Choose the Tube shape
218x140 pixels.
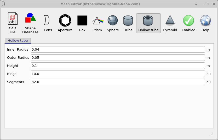click(128, 23)
